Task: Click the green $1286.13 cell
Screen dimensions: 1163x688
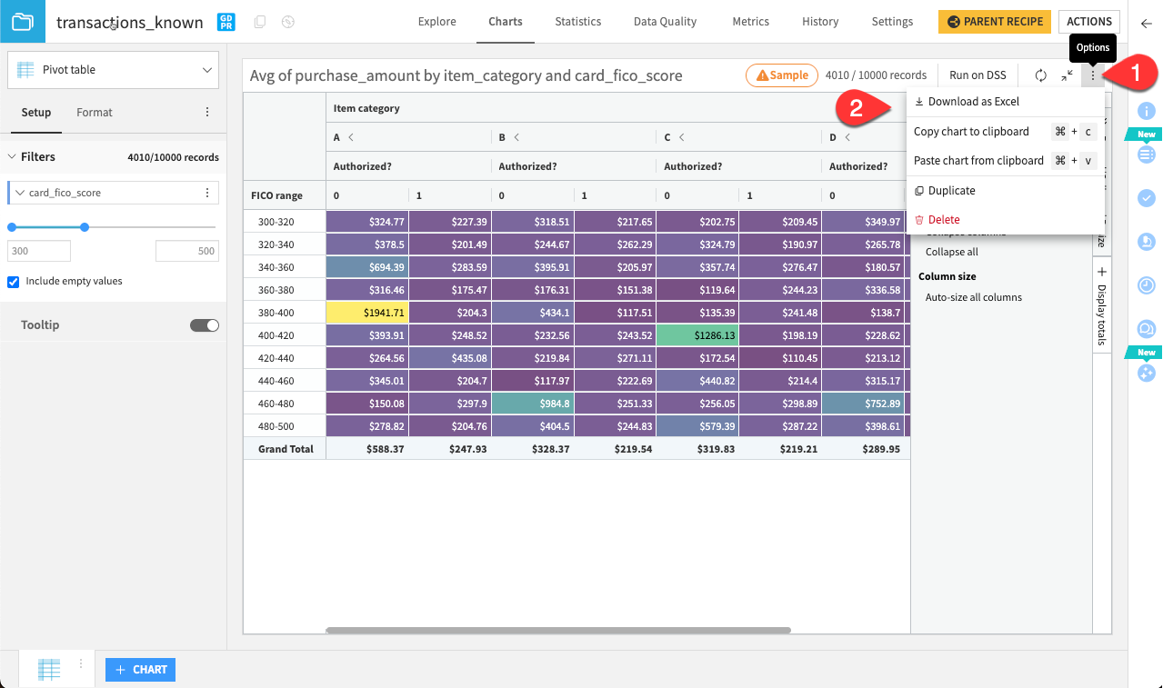Action: click(x=697, y=335)
